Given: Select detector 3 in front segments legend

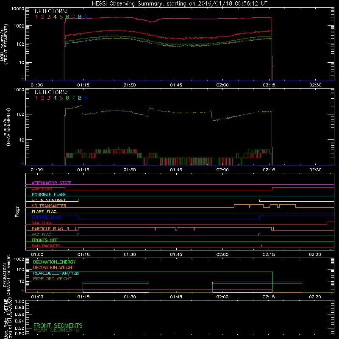Looking at the screenshot, I should pos(49,17).
